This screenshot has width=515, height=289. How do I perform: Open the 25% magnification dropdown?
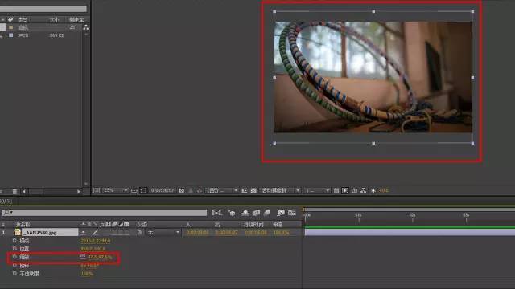(115, 190)
